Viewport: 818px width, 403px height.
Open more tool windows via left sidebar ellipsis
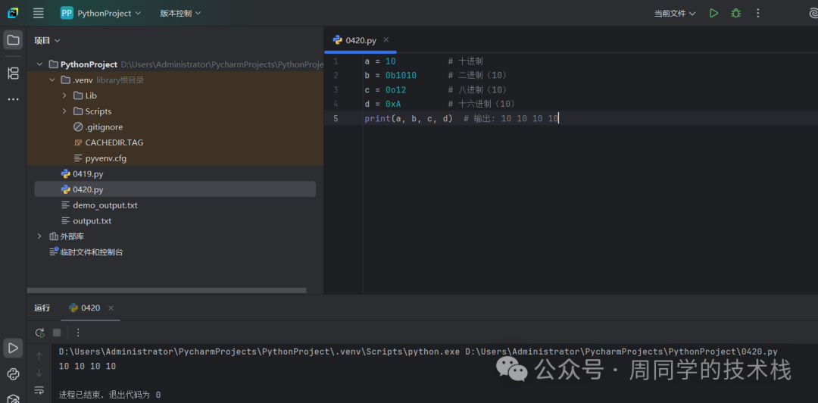click(x=13, y=99)
